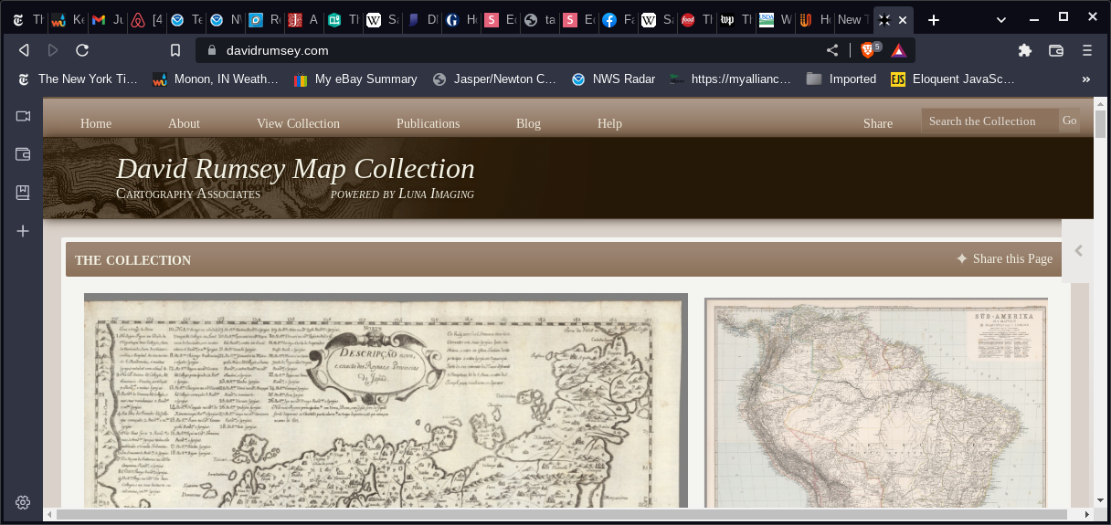Open the NWS Radar bookmark
1111x525 pixels.
(x=613, y=79)
